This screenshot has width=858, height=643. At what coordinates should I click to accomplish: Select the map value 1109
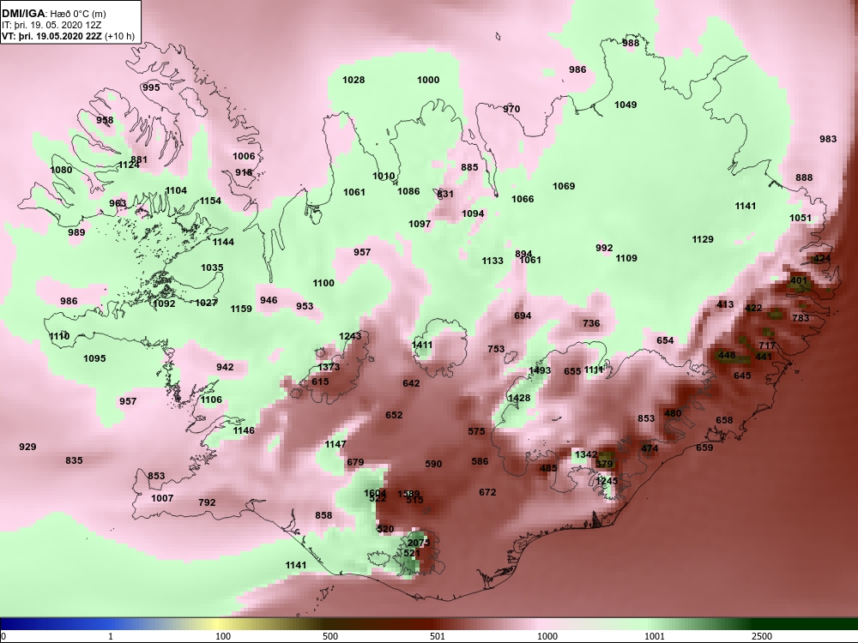pos(626,258)
